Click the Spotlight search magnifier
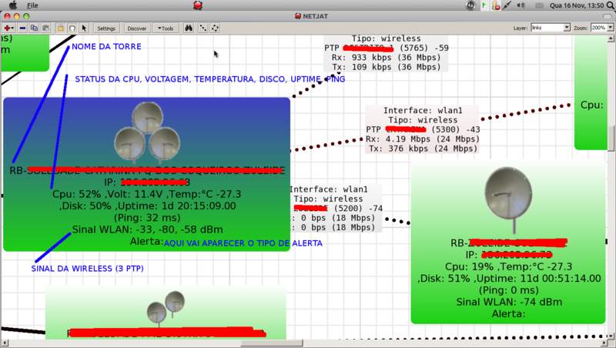Image resolution: width=616 pixels, height=348 pixels. 611,5
